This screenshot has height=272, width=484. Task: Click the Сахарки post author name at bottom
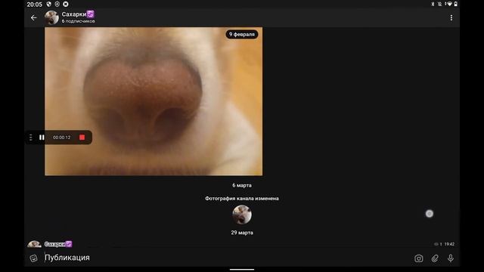[x=58, y=244]
